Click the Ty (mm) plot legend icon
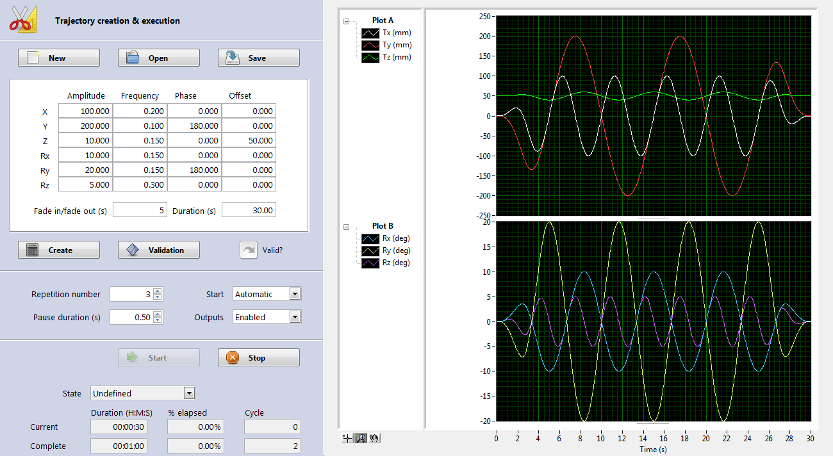This screenshot has height=456, width=833. tap(370, 45)
